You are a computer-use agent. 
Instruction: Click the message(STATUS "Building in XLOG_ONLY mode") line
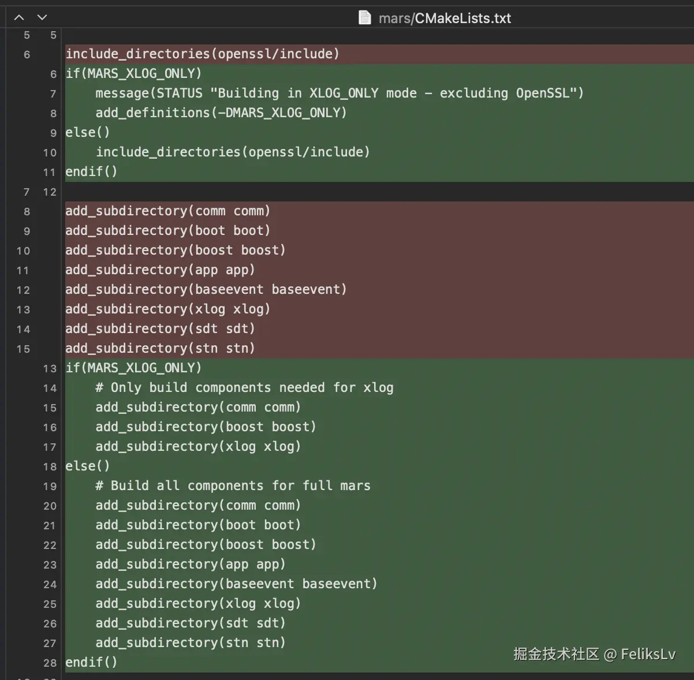pyautogui.click(x=339, y=94)
